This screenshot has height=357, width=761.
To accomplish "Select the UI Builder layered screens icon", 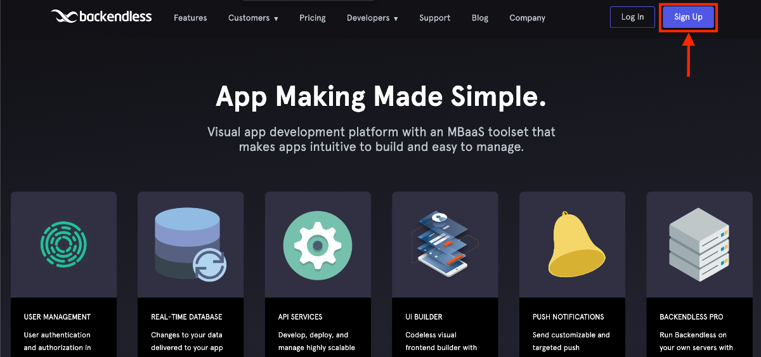I will coord(445,244).
